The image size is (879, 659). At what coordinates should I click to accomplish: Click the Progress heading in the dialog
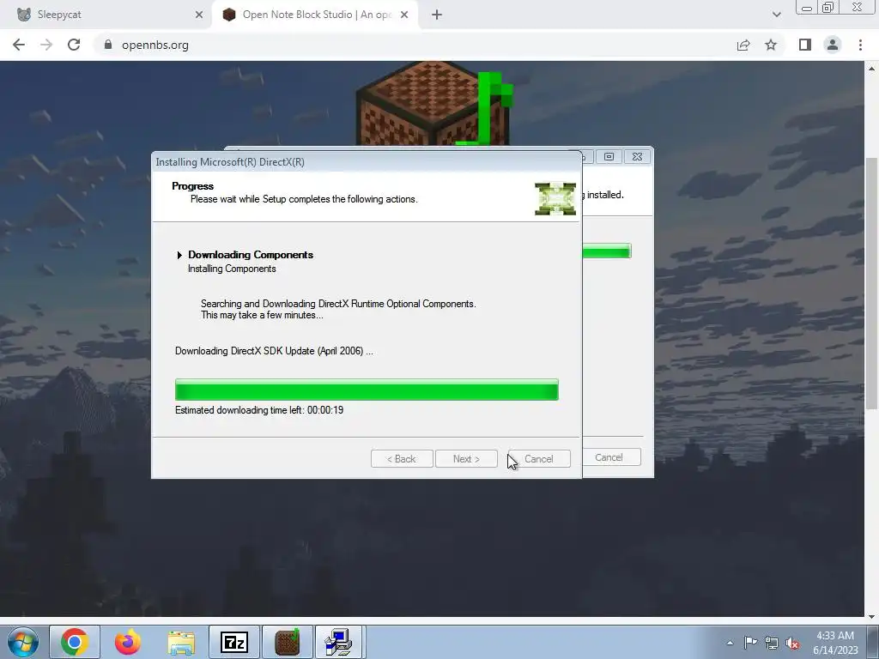click(193, 186)
